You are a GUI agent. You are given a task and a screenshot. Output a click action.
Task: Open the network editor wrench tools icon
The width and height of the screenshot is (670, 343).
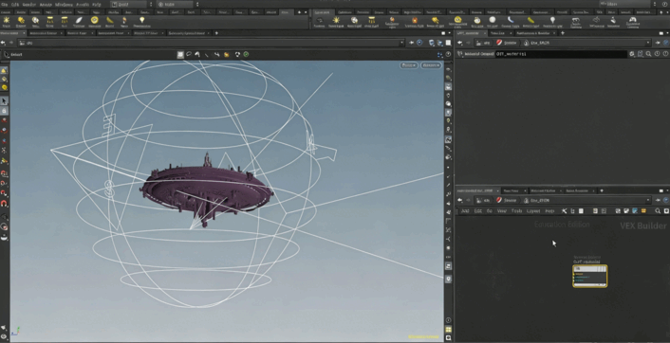tap(564, 211)
